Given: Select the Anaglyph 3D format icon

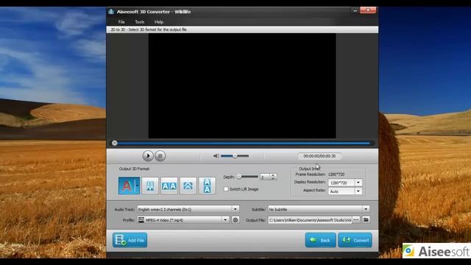Looking at the screenshot, I should (127, 185).
